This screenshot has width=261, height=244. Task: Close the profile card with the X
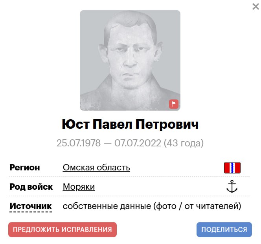[x=255, y=7]
